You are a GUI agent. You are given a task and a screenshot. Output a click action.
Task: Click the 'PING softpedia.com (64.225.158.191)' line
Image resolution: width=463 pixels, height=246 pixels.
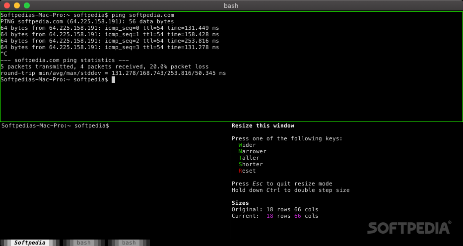pos(87,21)
